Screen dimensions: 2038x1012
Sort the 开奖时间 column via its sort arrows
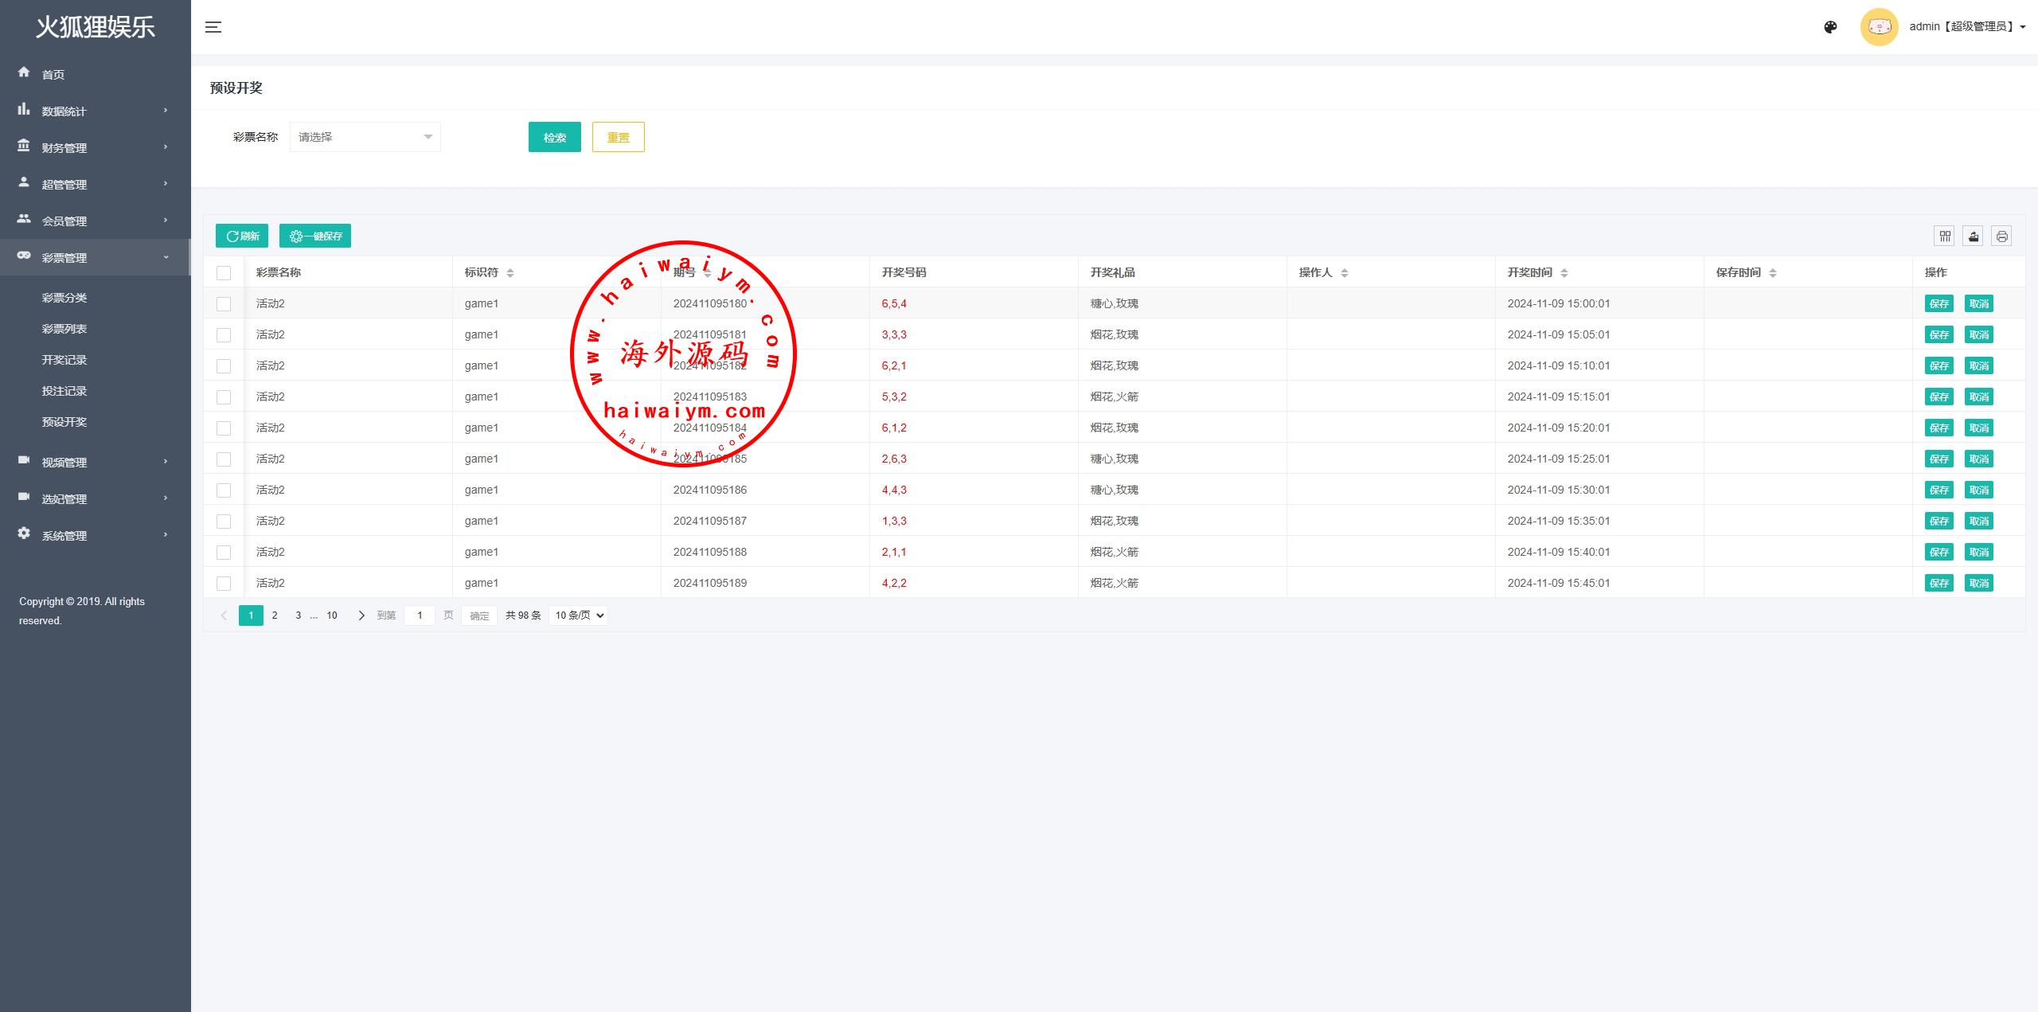[x=1564, y=273]
